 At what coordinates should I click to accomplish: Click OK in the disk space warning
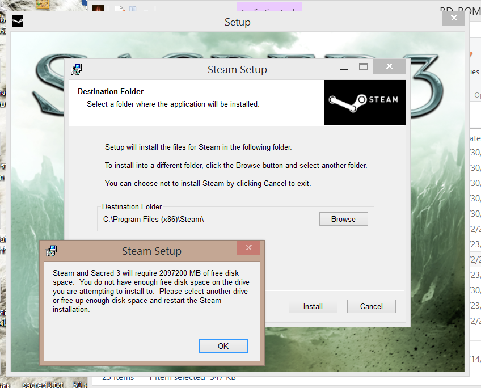(223, 346)
